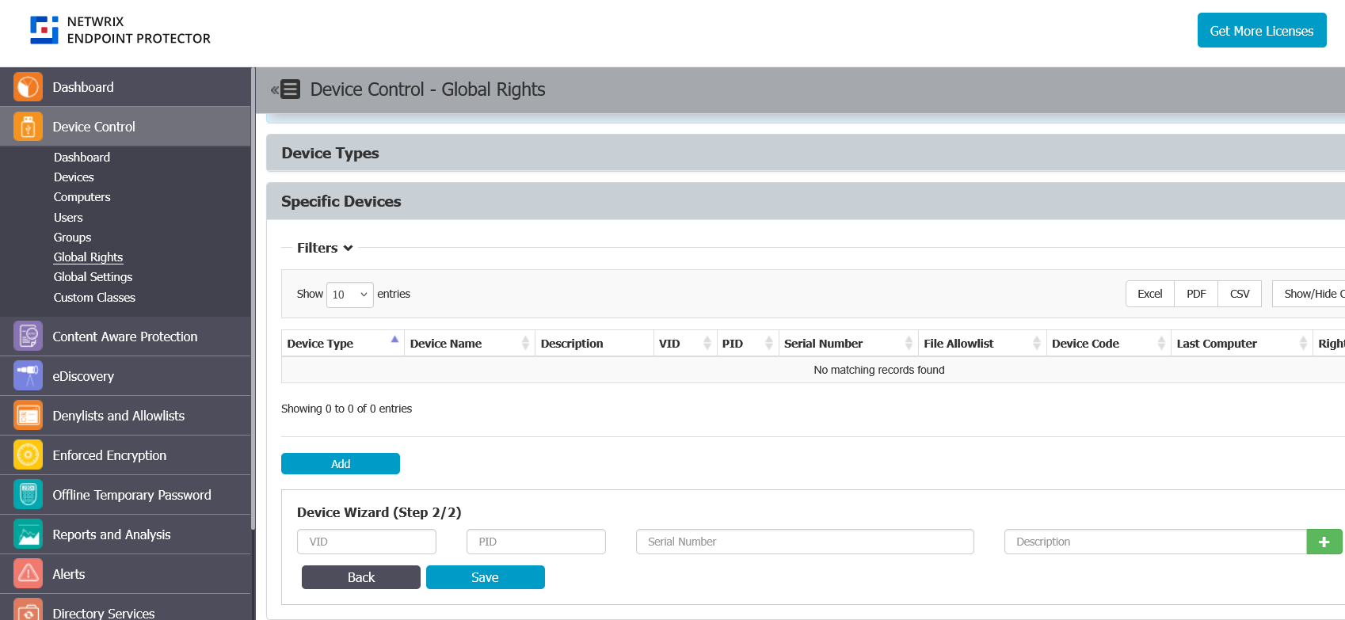Image resolution: width=1345 pixels, height=620 pixels.
Task: Expand the Filters chevron
Action: 348,248
